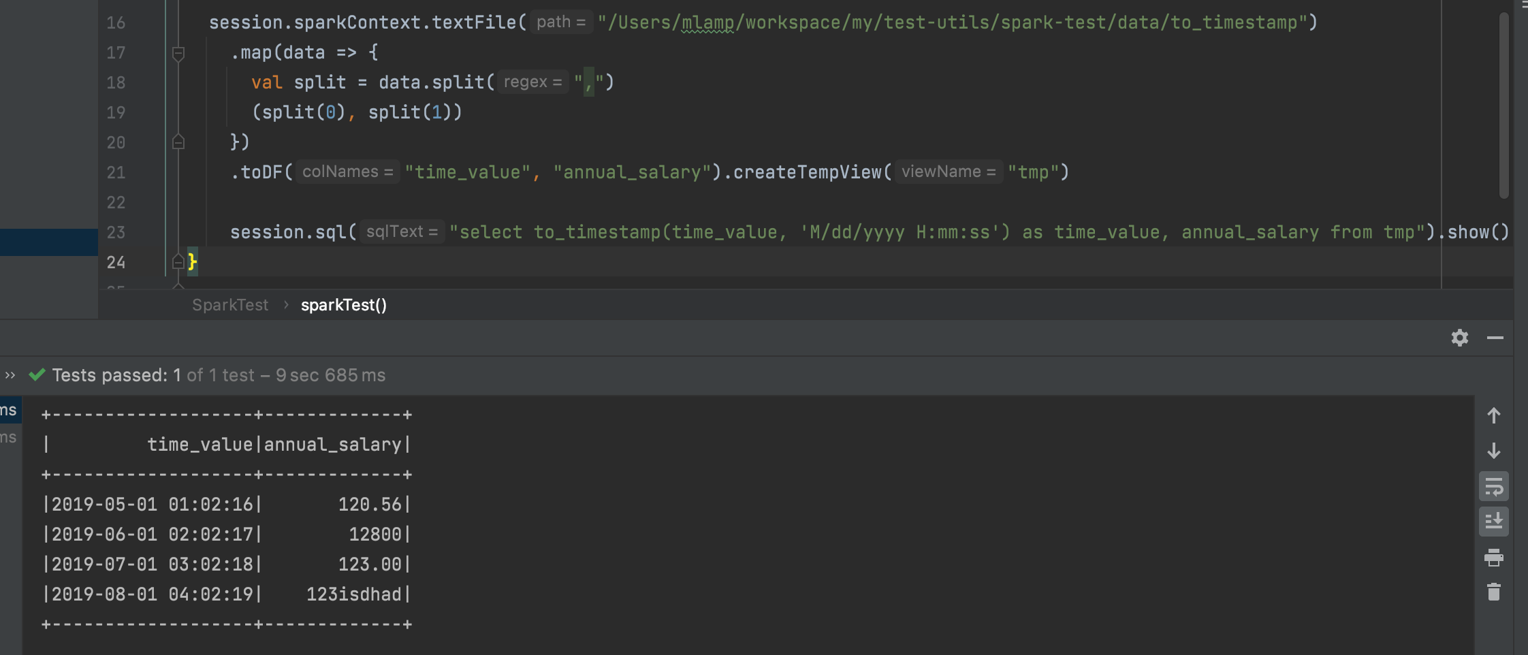Click the console value 123isdhad

click(x=354, y=594)
